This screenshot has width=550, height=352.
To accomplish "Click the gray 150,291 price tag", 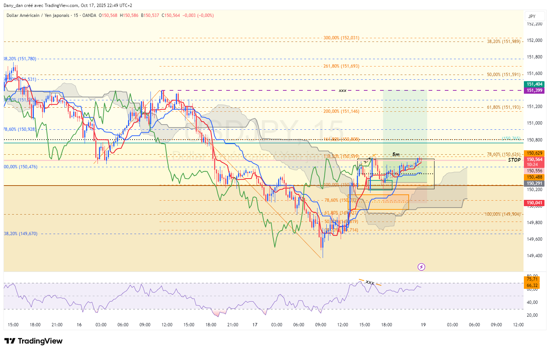I will tap(534, 183).
